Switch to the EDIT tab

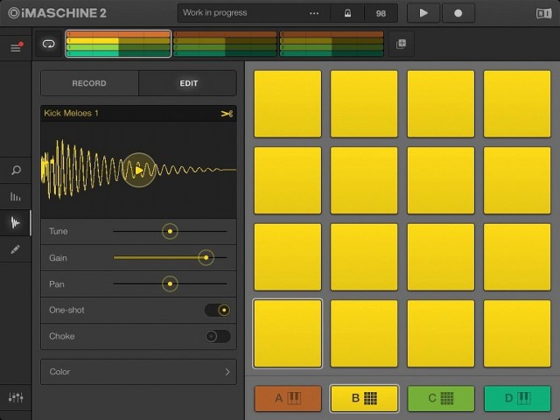[188, 83]
